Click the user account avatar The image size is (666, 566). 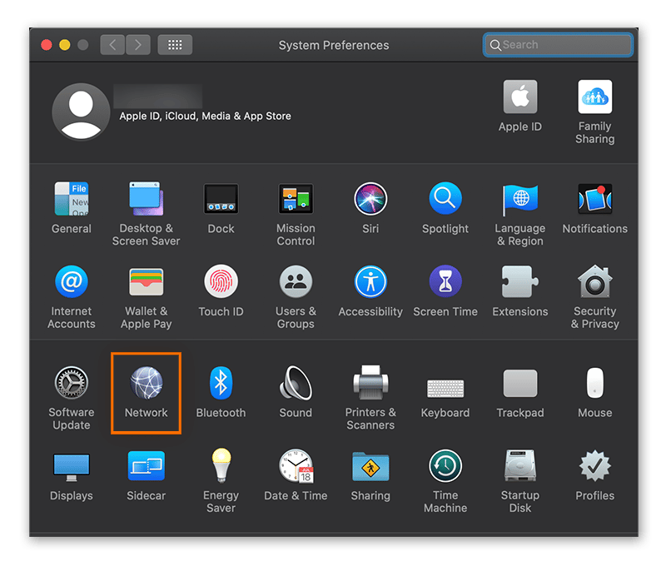coord(81,112)
